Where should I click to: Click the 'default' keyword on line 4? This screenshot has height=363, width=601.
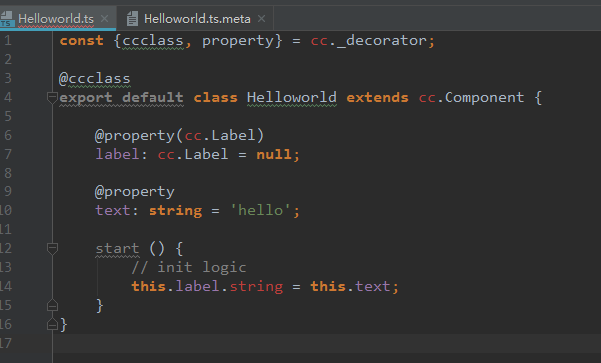152,97
